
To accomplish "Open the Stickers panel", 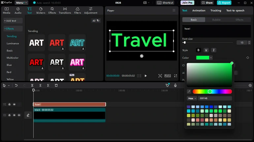I will 41,11.
